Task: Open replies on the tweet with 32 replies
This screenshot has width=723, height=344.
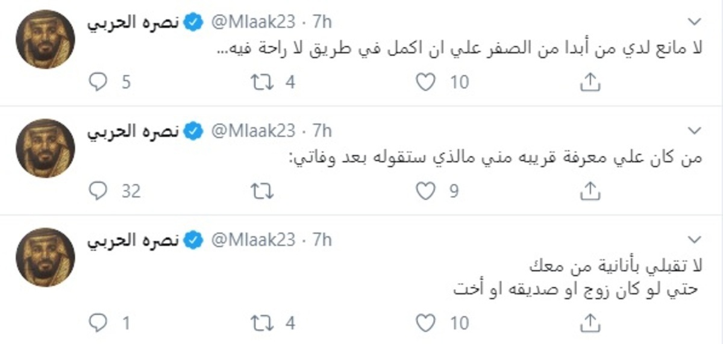Action: pos(98,191)
